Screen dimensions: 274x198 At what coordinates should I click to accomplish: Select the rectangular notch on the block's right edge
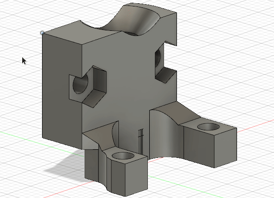[166, 62]
